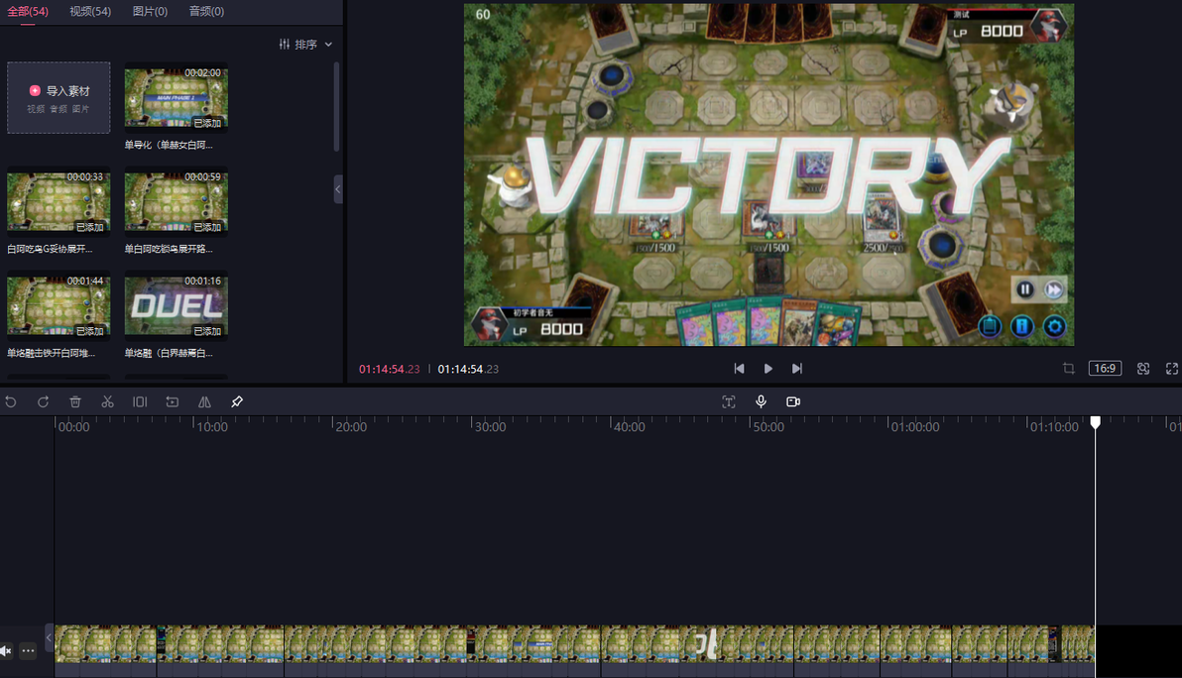Click the 10:00 mark on timeline ruler
This screenshot has width=1182, height=678.
pyautogui.click(x=212, y=427)
